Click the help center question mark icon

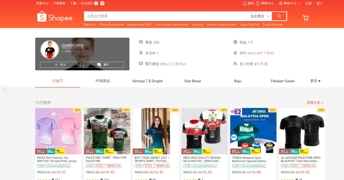[258, 3]
